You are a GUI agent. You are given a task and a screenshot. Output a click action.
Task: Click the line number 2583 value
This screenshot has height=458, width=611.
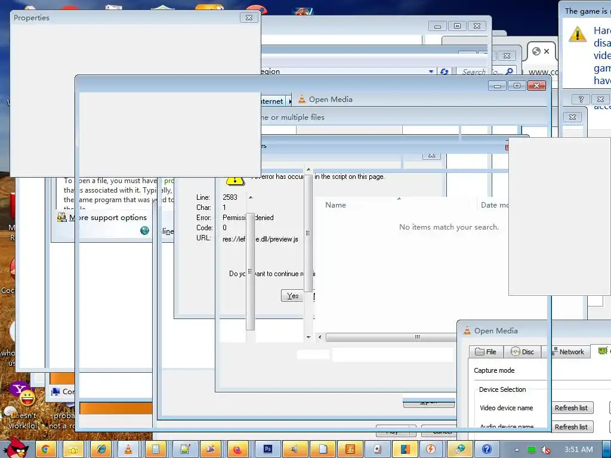click(230, 197)
